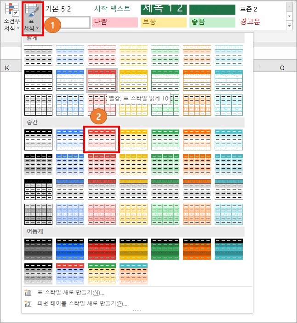This screenshot has width=297, height=323.
Task: Pick the teal gridded light table style
Action: [x=228, y=105]
